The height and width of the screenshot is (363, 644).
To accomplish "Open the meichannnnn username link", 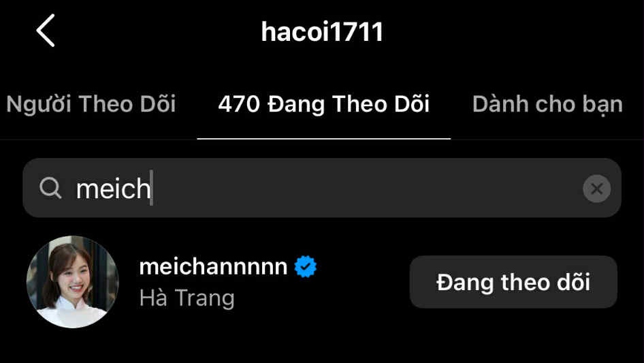I will tap(213, 266).
